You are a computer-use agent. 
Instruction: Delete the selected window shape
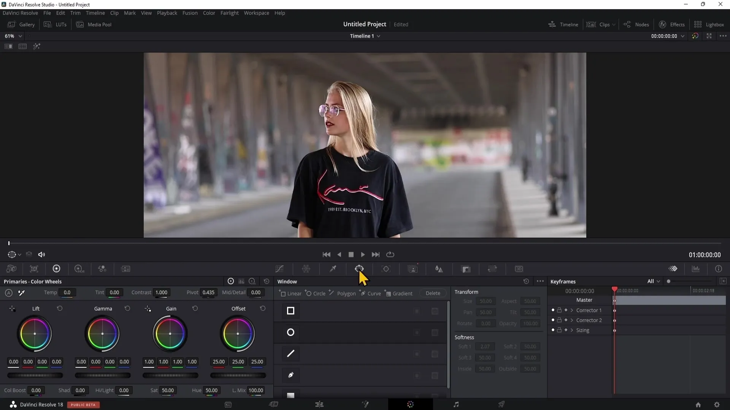(x=433, y=293)
